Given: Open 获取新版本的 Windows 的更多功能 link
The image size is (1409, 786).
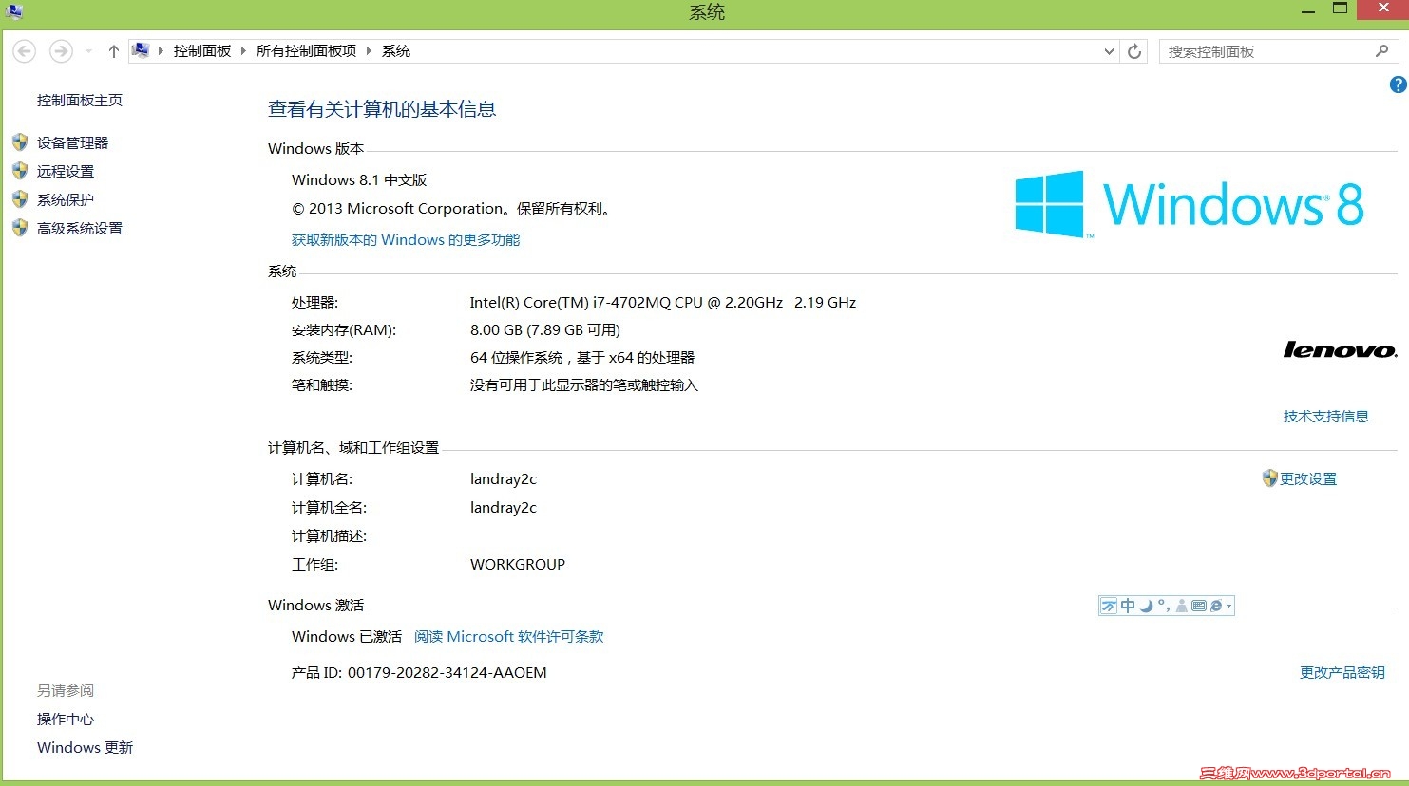Looking at the screenshot, I should [406, 239].
